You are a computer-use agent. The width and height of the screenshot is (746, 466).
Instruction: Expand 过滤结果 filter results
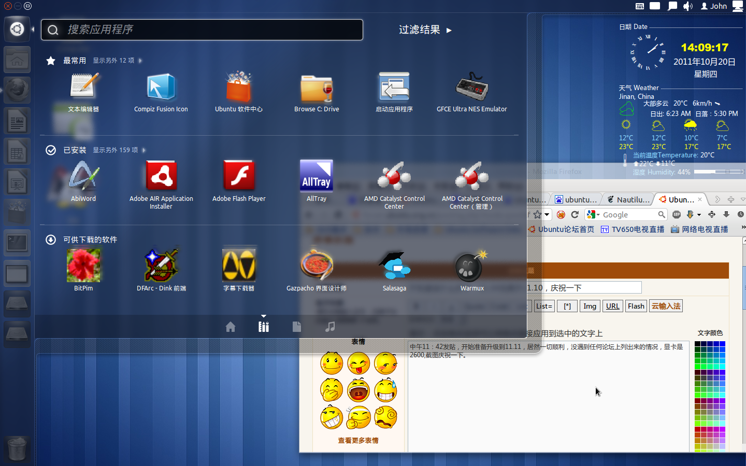pos(425,30)
